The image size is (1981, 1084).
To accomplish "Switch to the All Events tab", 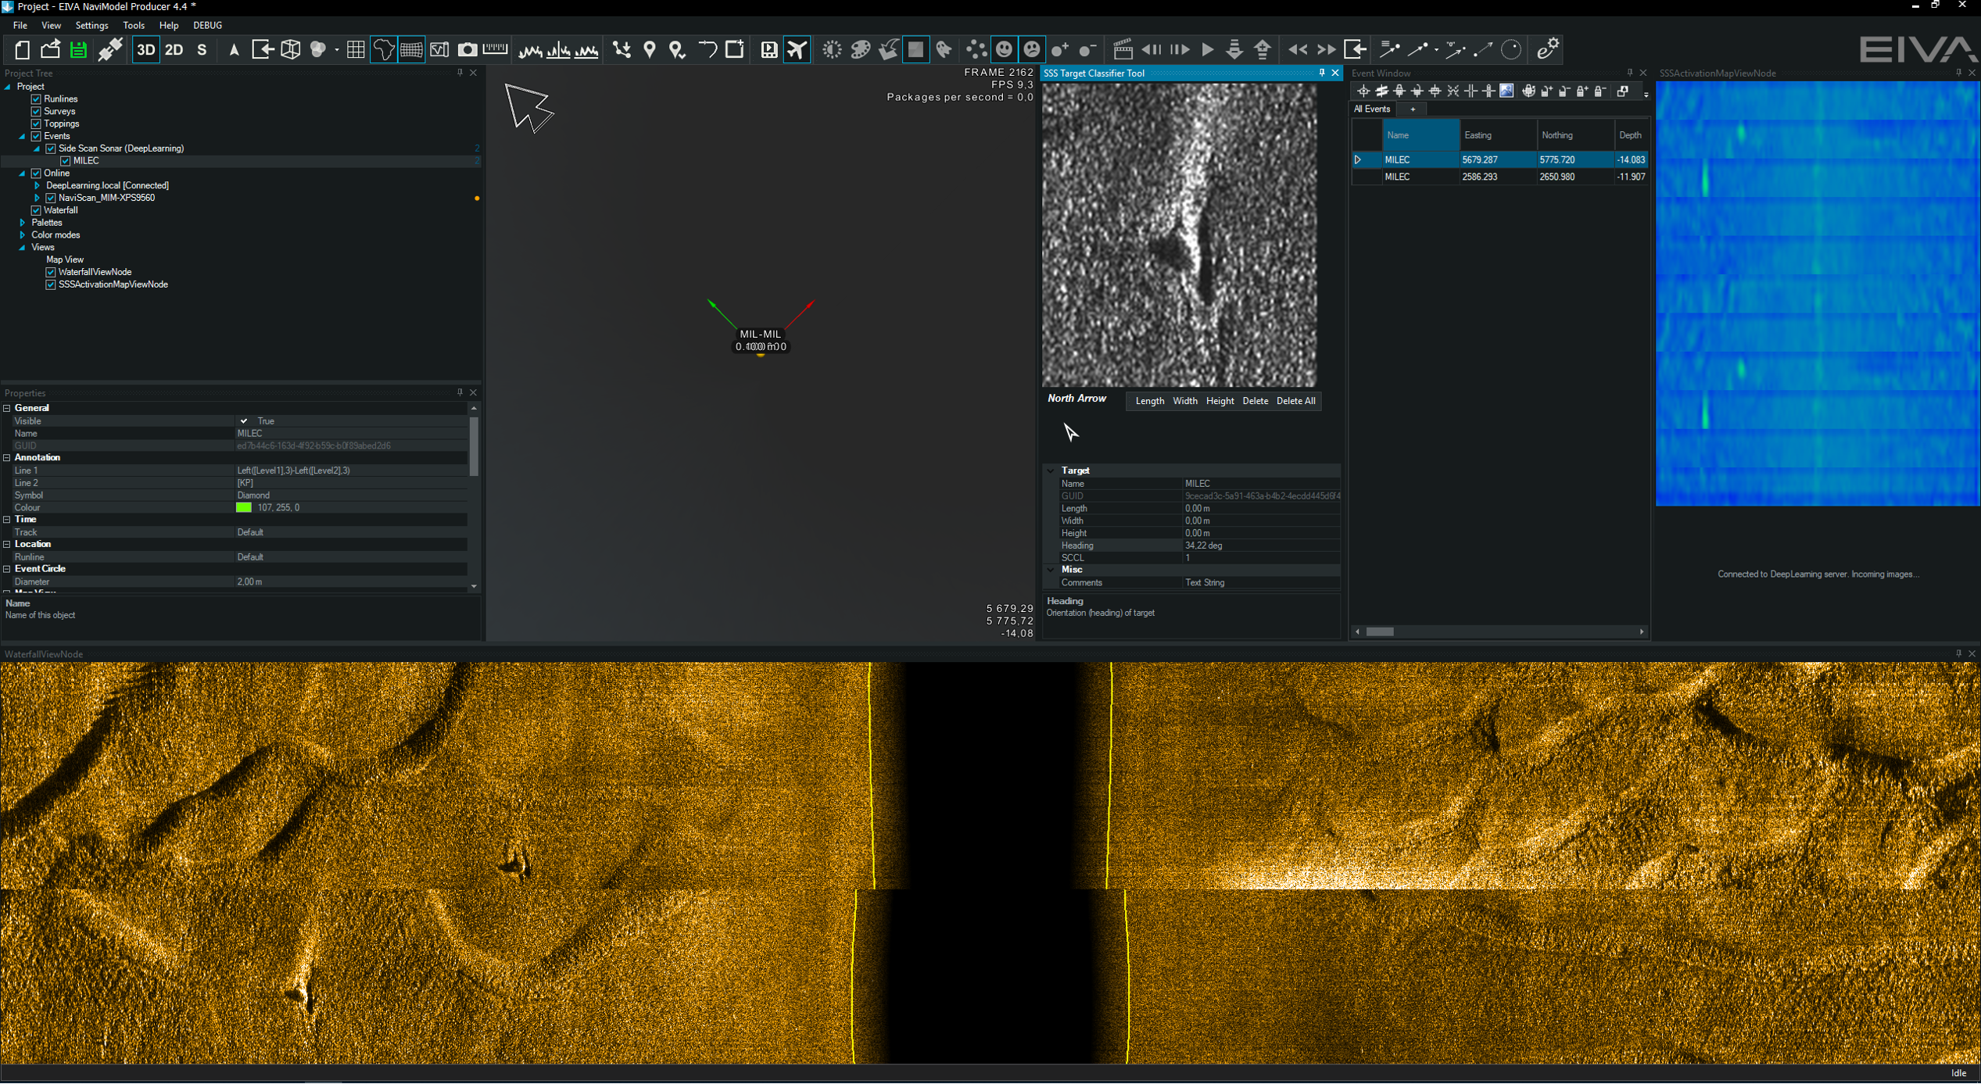I will click(1370, 109).
